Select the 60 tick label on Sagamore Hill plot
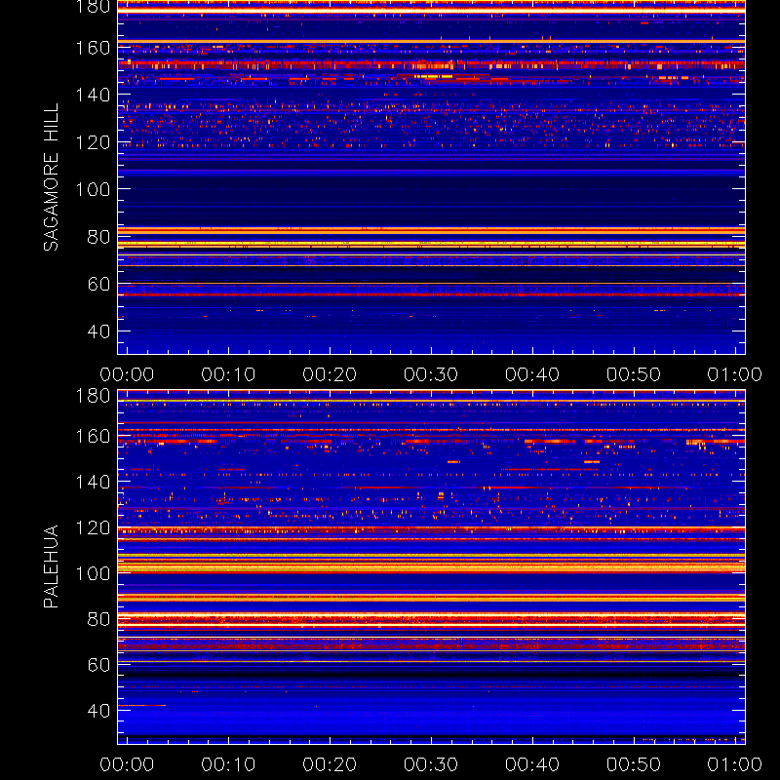780x780 pixels. tap(98, 284)
